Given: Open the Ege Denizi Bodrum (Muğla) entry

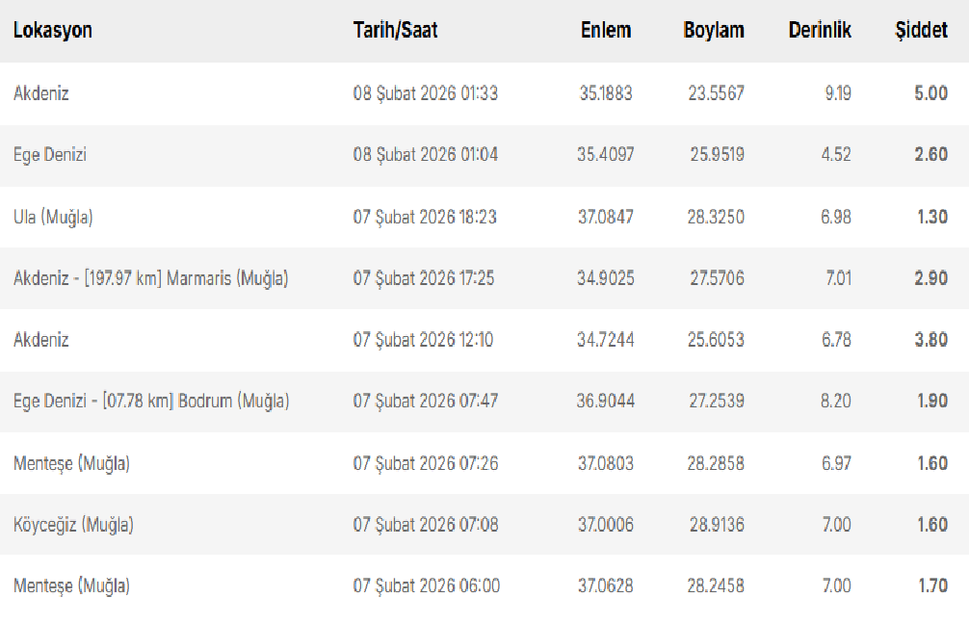Looking at the screenshot, I should [x=151, y=401].
